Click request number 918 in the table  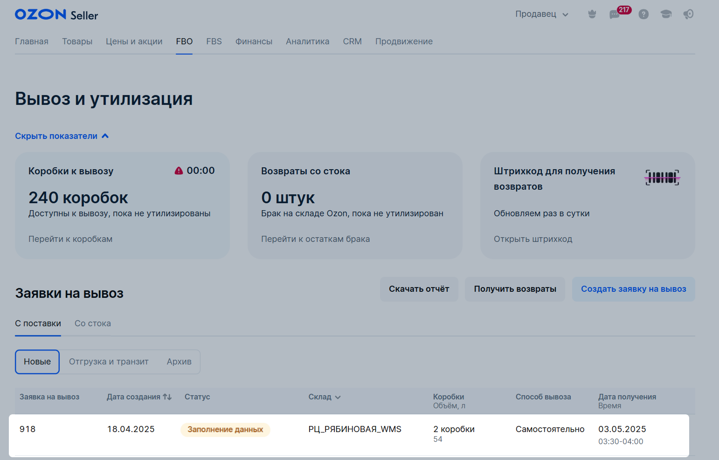tap(28, 429)
